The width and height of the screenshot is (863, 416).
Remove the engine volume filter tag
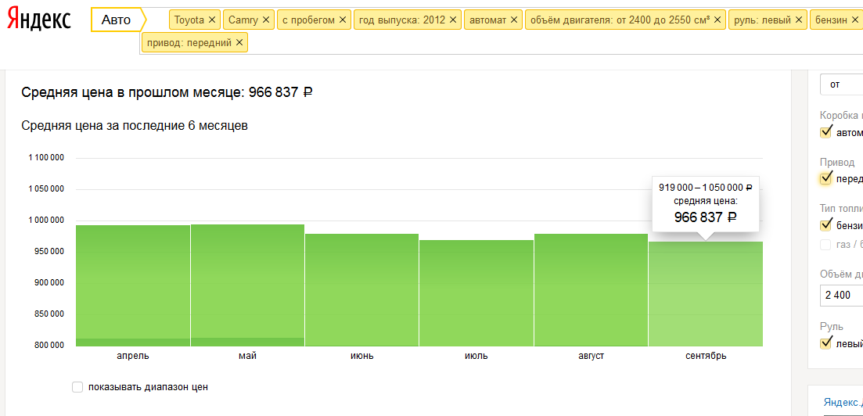click(x=717, y=20)
